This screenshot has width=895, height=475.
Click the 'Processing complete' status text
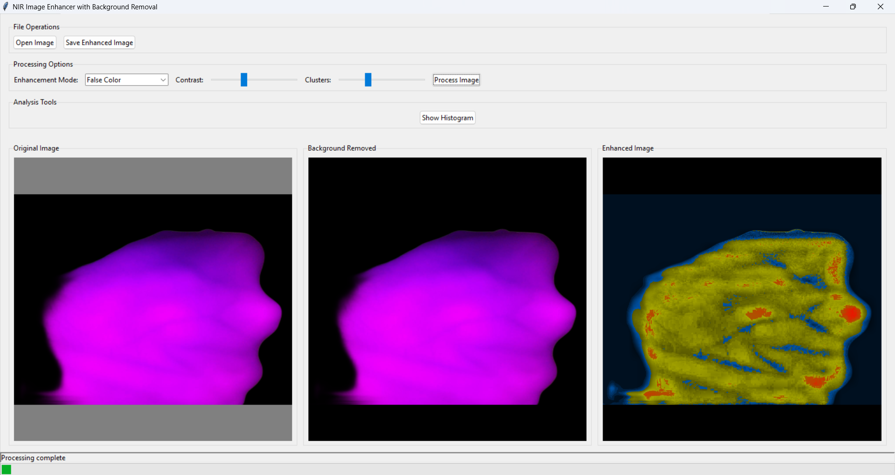tap(34, 458)
